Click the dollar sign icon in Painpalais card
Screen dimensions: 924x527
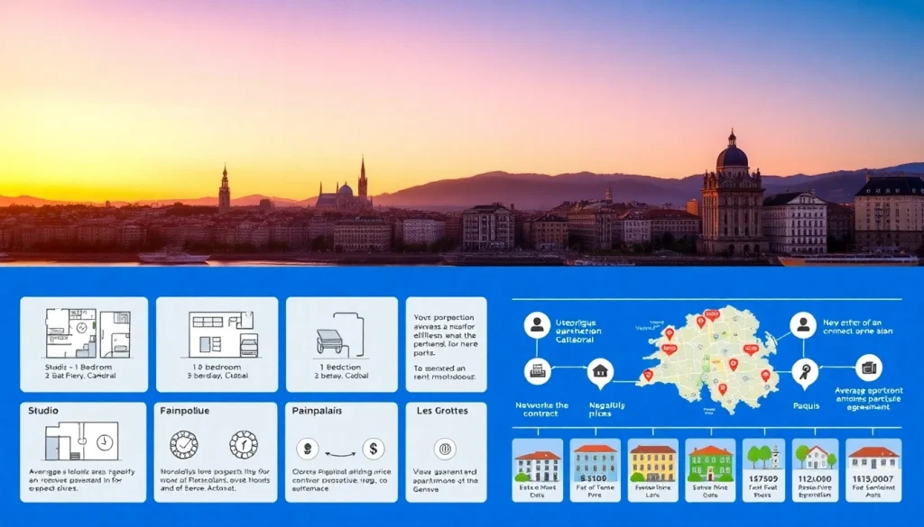point(374,449)
